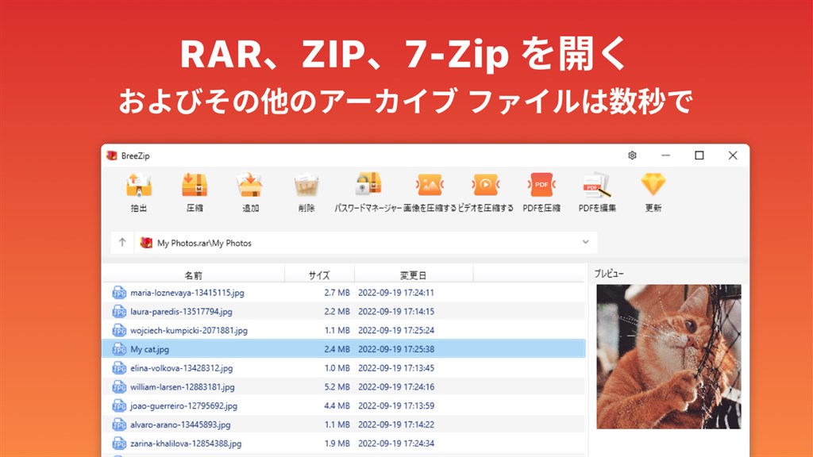Sort by the Name (名前) column header
Screen dimensions: 813x457
click(194, 275)
